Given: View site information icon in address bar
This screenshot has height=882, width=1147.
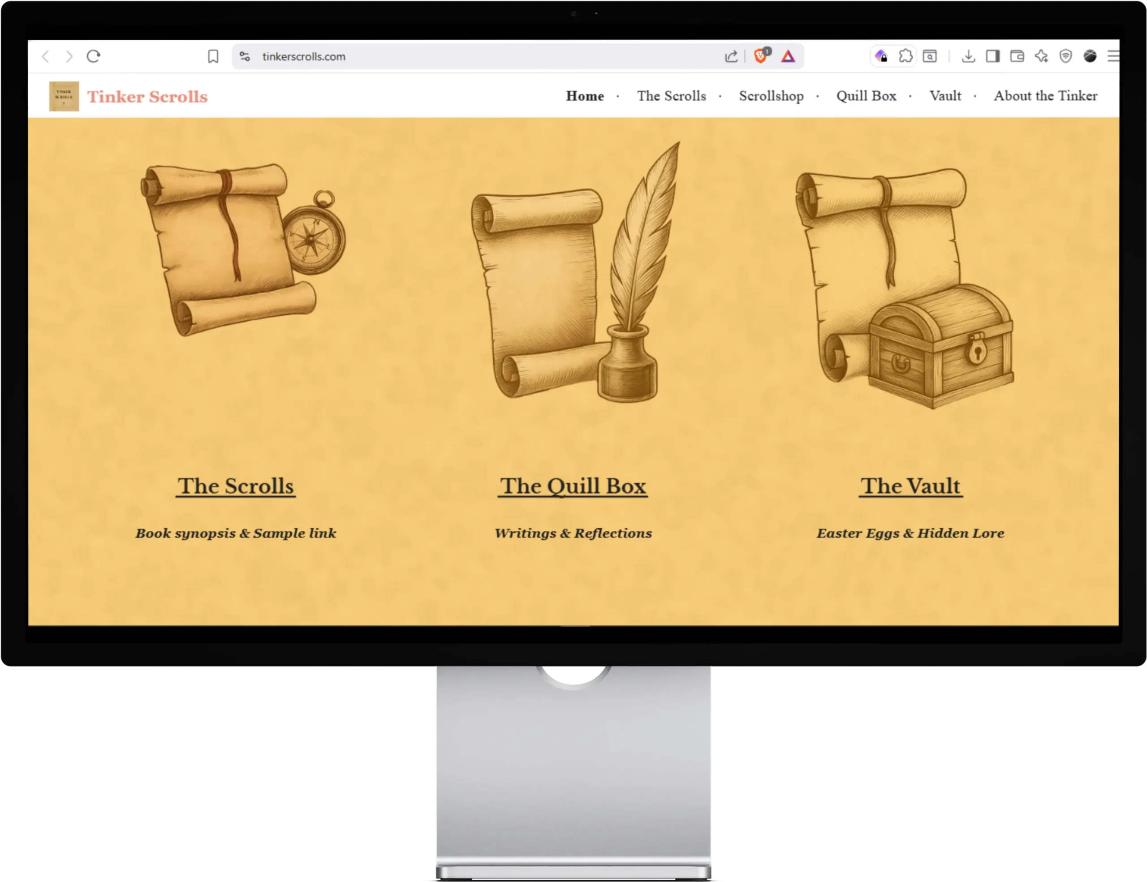Looking at the screenshot, I should (245, 56).
